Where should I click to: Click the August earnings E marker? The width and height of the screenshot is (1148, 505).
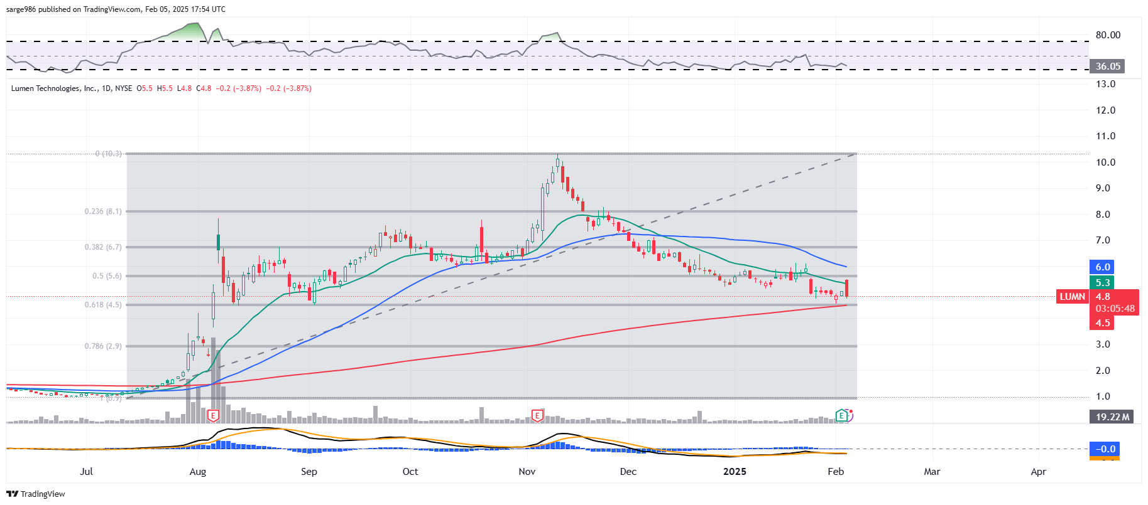[x=214, y=415]
